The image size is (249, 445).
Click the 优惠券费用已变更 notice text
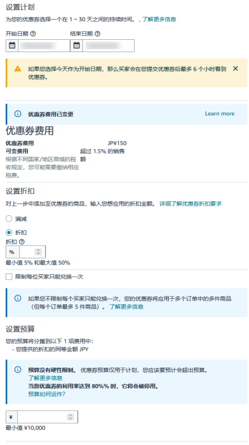[x=50, y=114]
